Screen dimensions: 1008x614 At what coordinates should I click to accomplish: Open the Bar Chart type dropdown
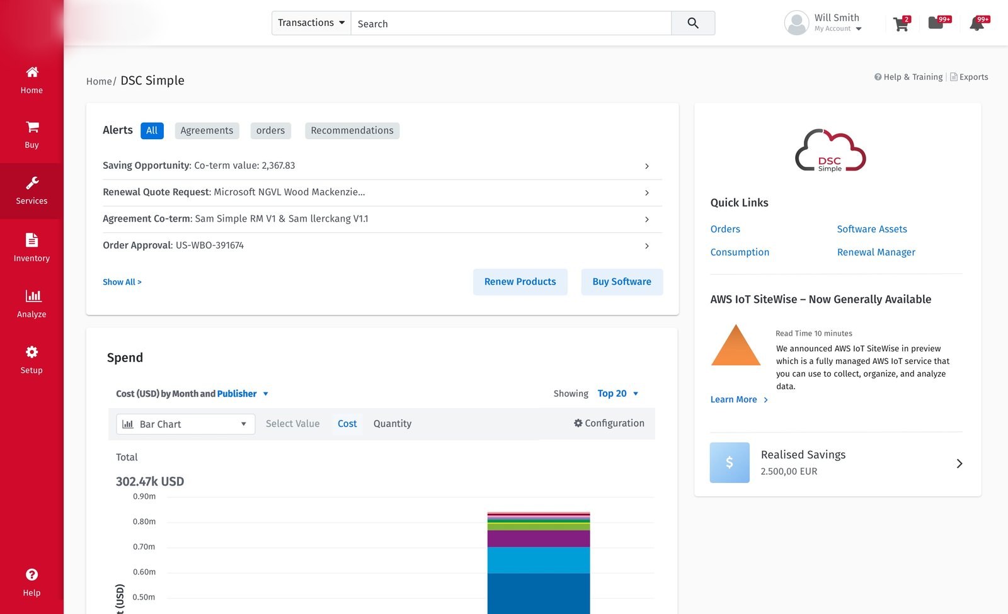point(185,424)
